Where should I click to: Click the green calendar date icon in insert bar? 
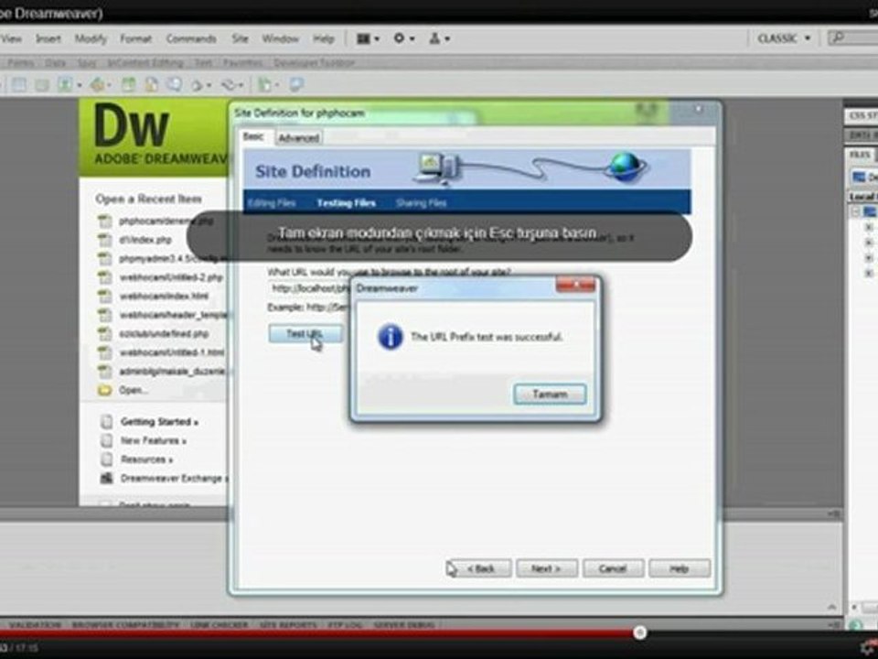click(129, 84)
